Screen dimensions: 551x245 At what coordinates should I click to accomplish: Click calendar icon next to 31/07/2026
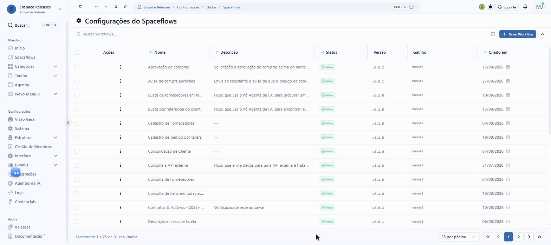tap(508, 165)
